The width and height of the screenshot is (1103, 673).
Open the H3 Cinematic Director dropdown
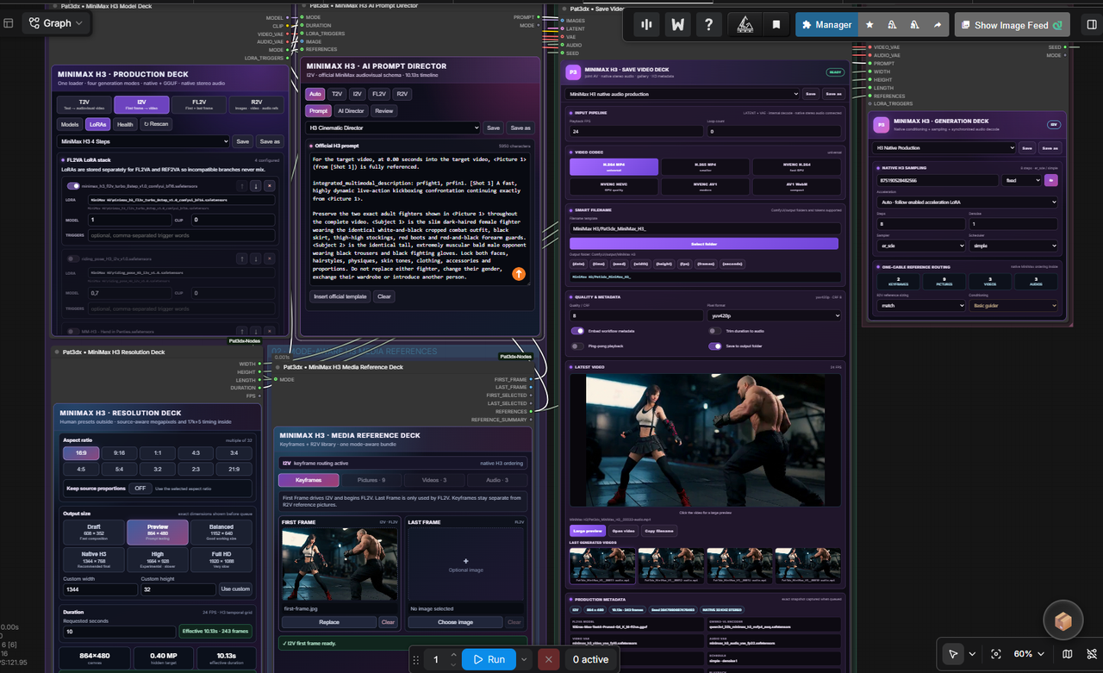[394, 128]
